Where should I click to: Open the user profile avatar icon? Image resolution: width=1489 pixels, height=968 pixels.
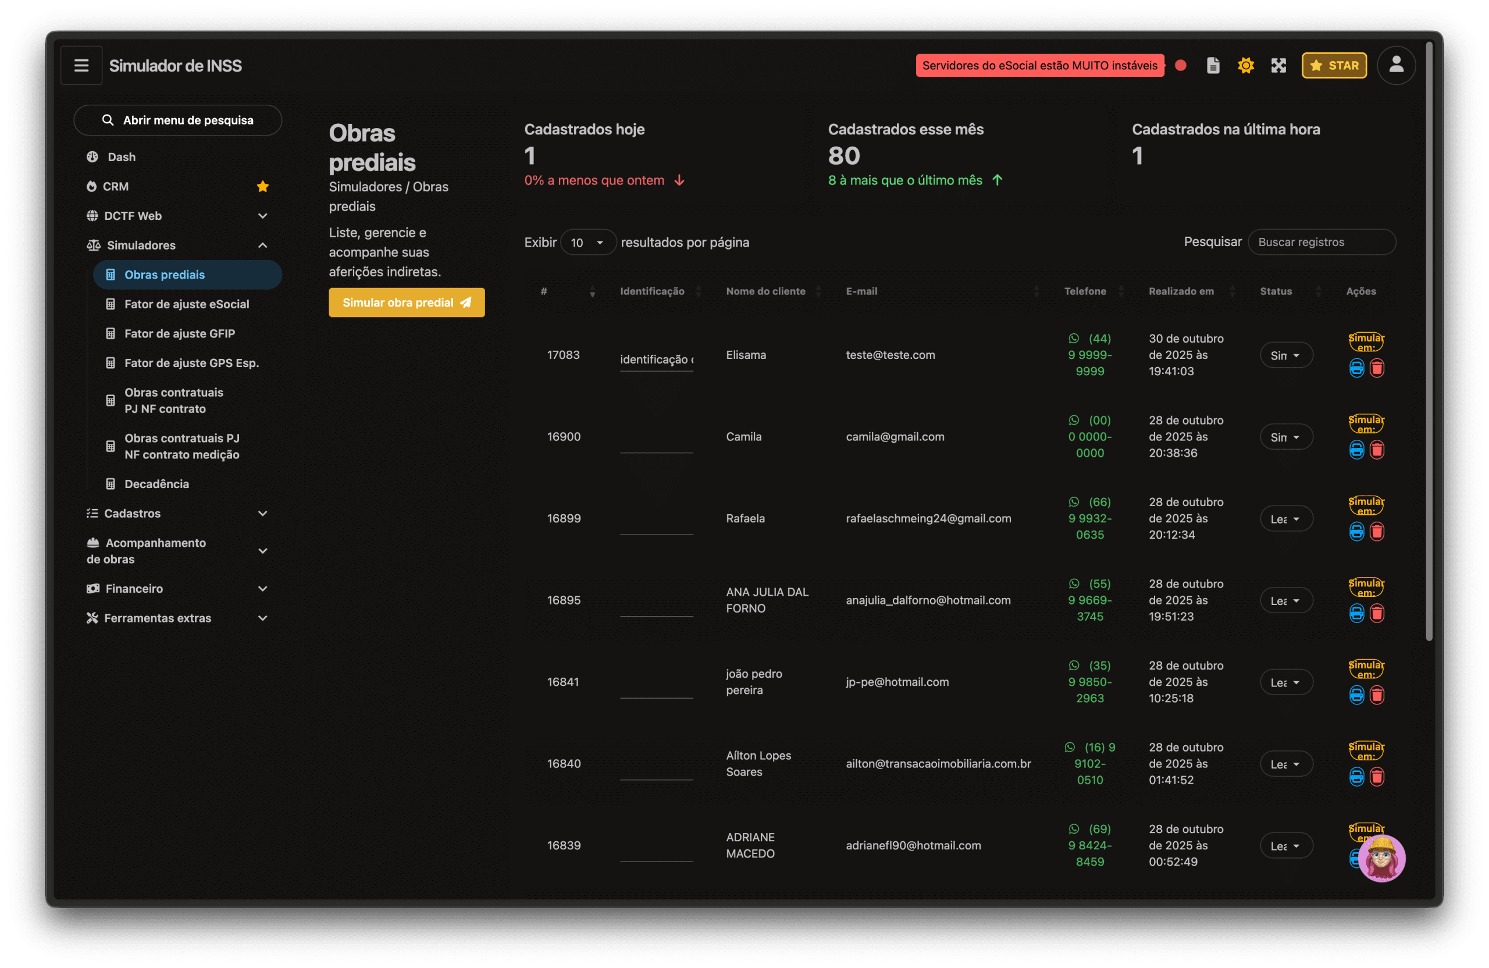pos(1396,65)
